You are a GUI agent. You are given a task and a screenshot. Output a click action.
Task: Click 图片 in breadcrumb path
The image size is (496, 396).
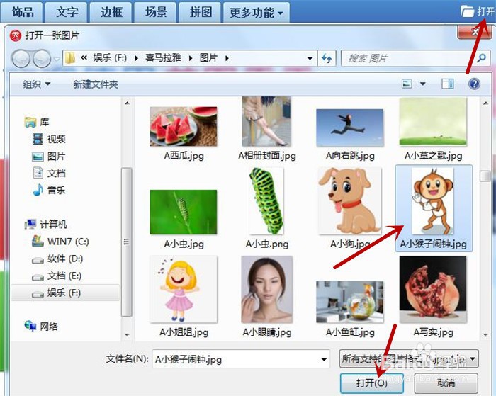point(208,58)
